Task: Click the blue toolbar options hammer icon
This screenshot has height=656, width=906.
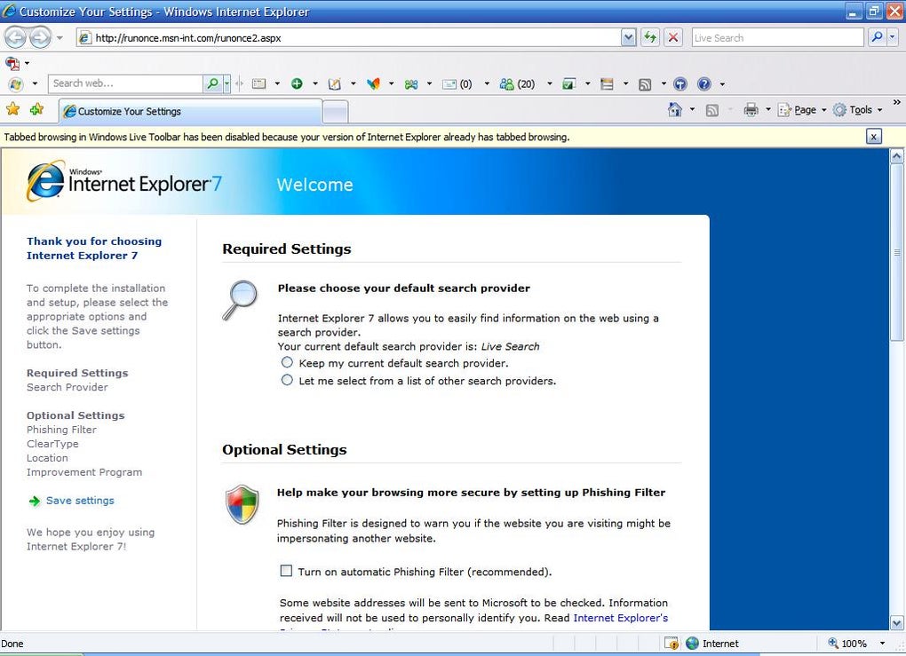Action: coord(680,84)
